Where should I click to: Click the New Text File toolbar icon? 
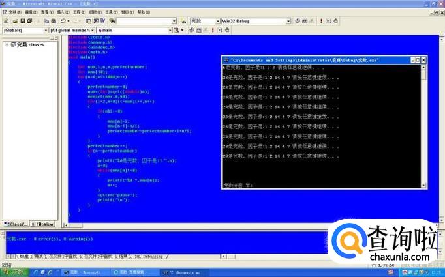coord(7,21)
